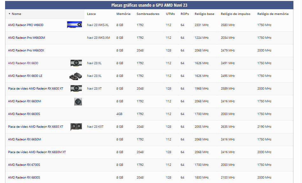Click the Navi 23 WKS-XL chip cell
The width and height of the screenshot is (302, 183).
click(98, 25)
